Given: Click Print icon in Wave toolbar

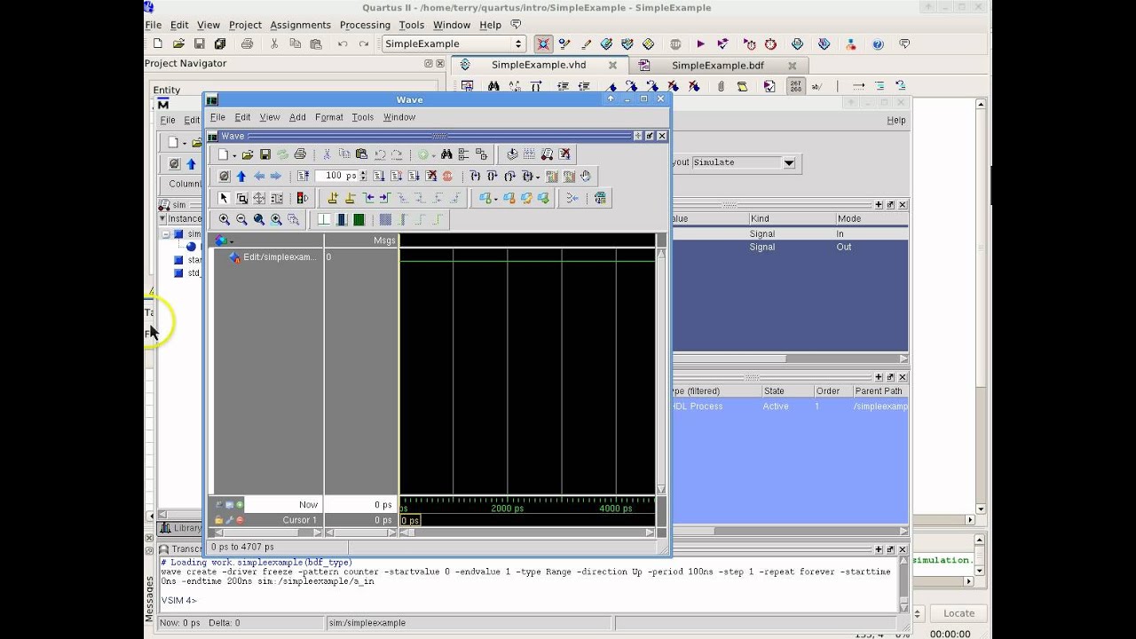Looking at the screenshot, I should point(300,154).
